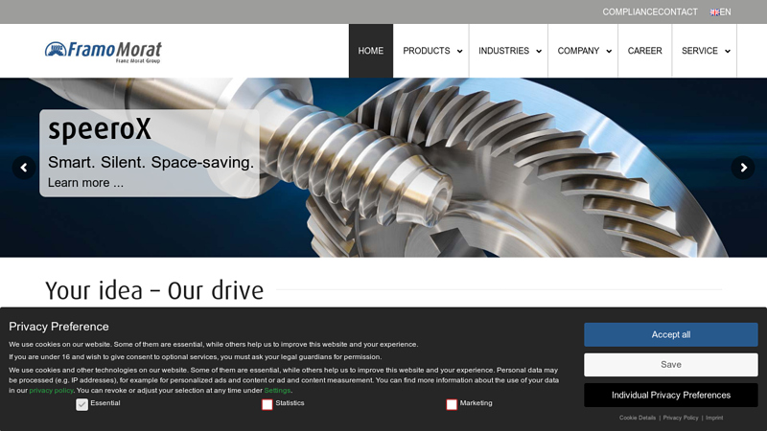This screenshot has width=767, height=431.
Task: Expand the Company menu chevron
Action: (x=609, y=52)
